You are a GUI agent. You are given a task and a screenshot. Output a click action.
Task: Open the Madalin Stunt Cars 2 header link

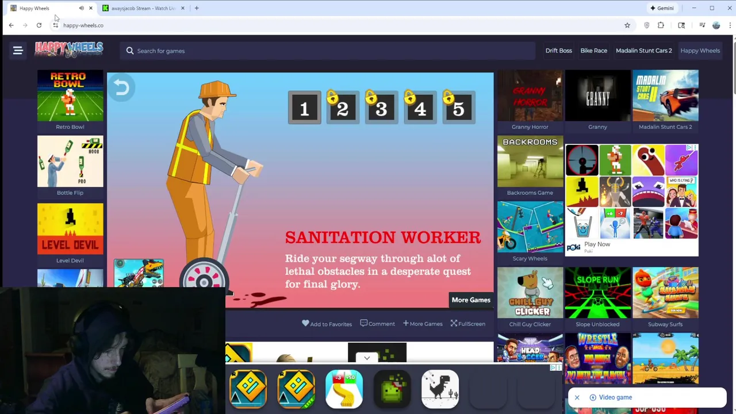[644, 51]
